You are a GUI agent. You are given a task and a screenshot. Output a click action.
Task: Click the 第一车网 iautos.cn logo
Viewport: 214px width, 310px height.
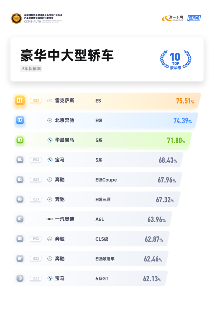173,18
